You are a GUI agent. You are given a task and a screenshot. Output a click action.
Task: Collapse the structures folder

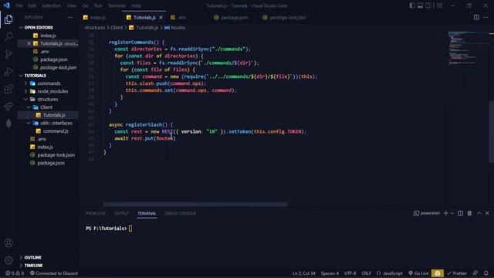point(47,99)
